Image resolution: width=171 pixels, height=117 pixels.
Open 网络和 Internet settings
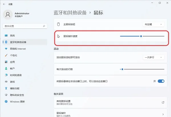click(x=25, y=49)
